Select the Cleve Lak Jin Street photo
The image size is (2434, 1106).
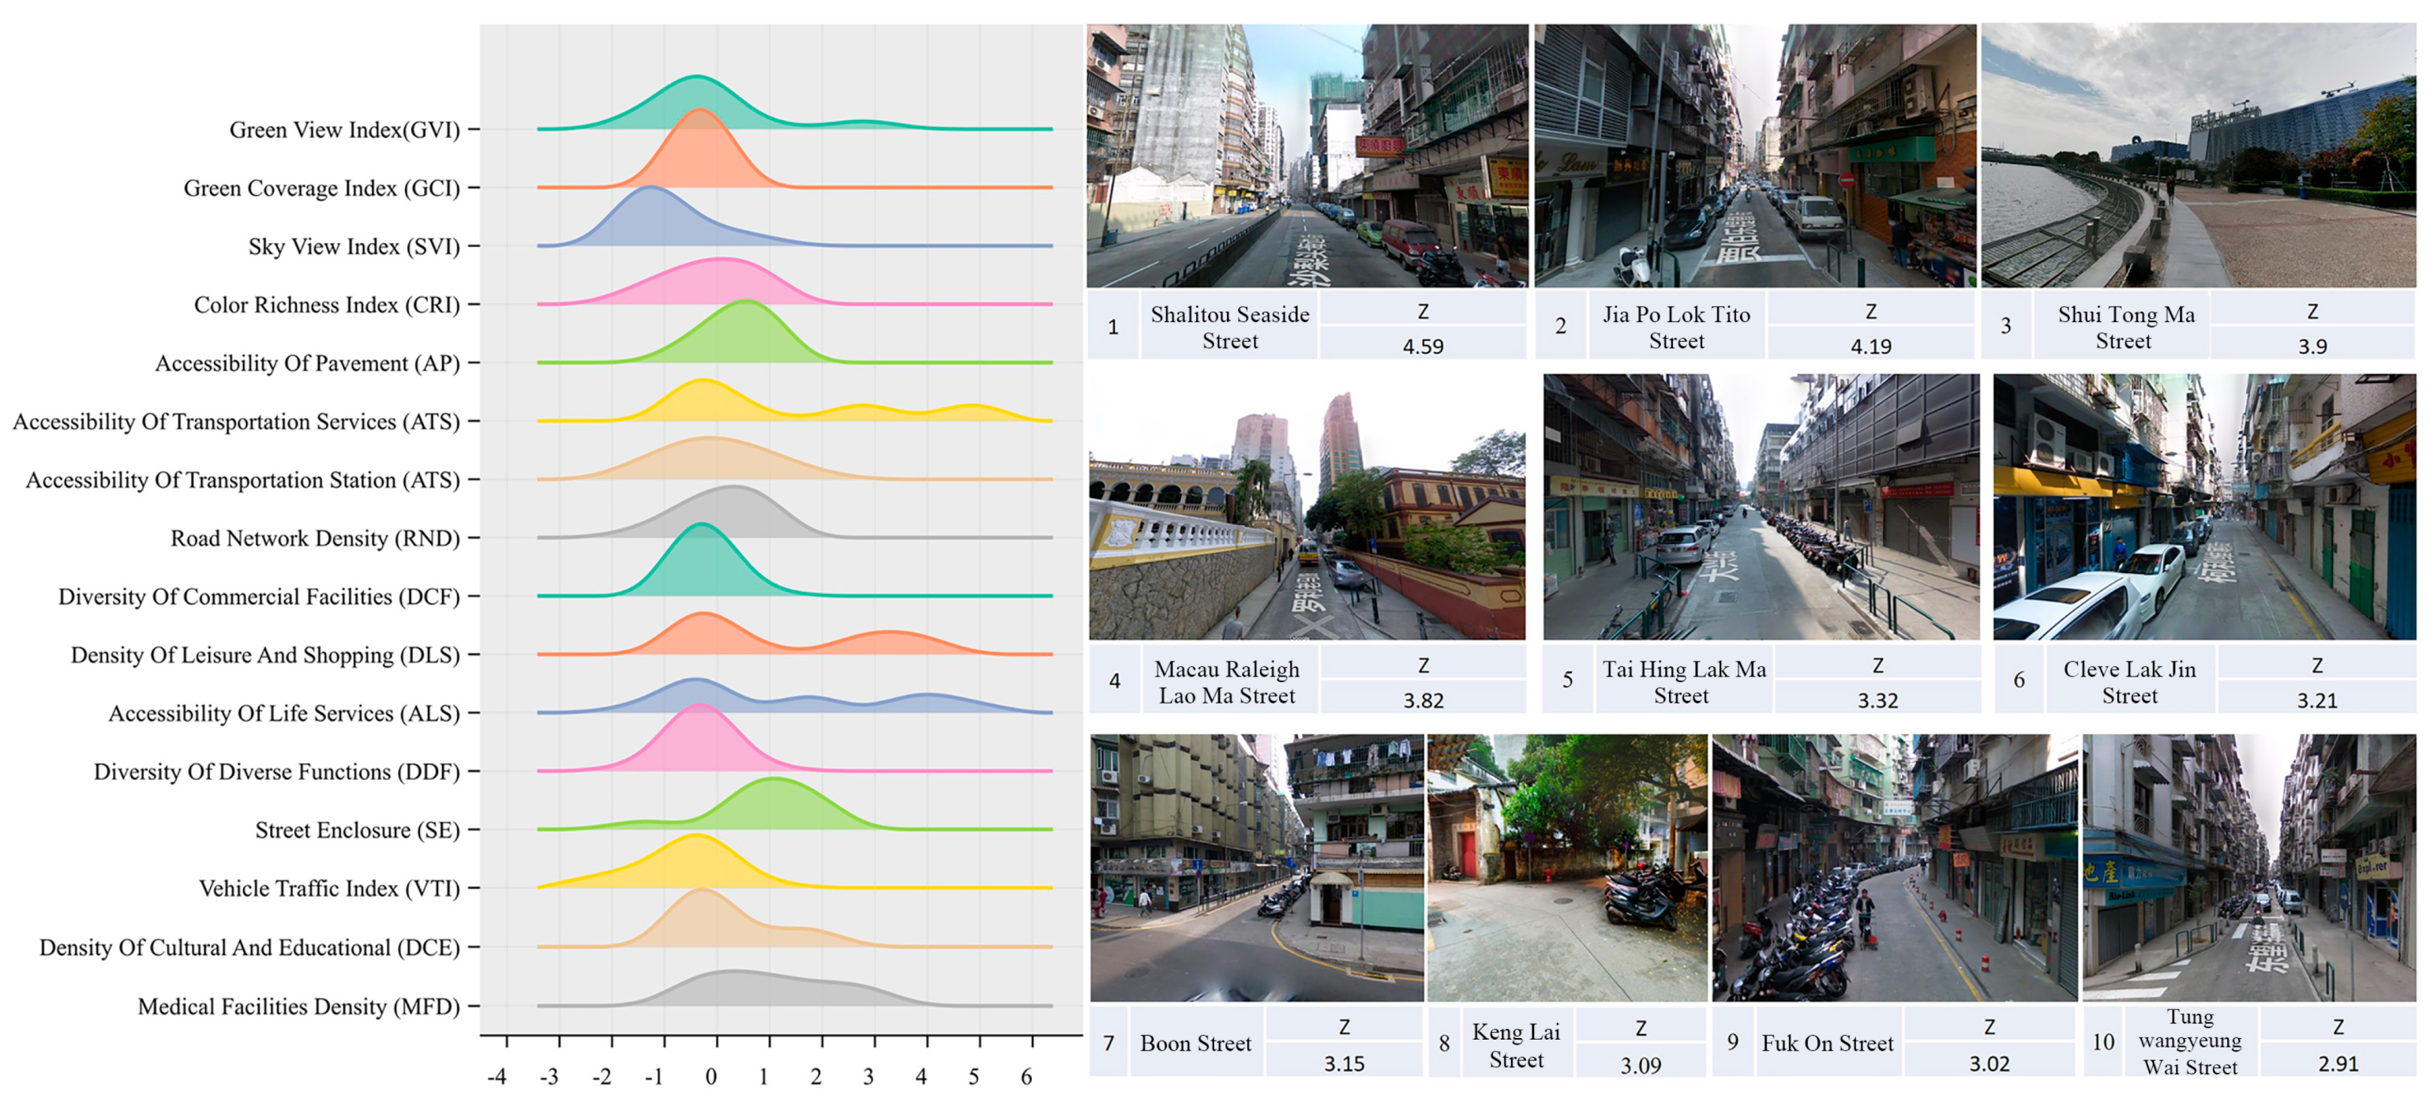(2203, 507)
